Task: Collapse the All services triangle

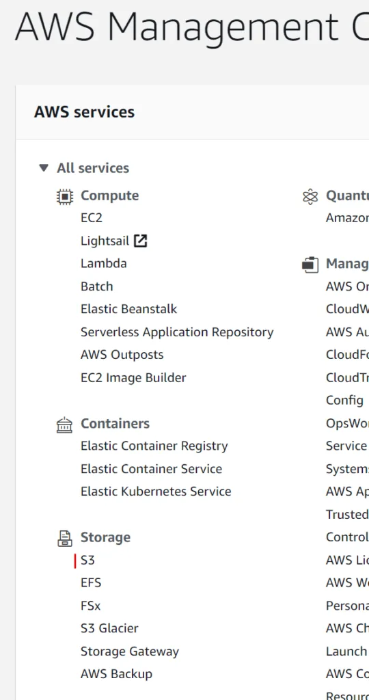Action: (x=43, y=168)
